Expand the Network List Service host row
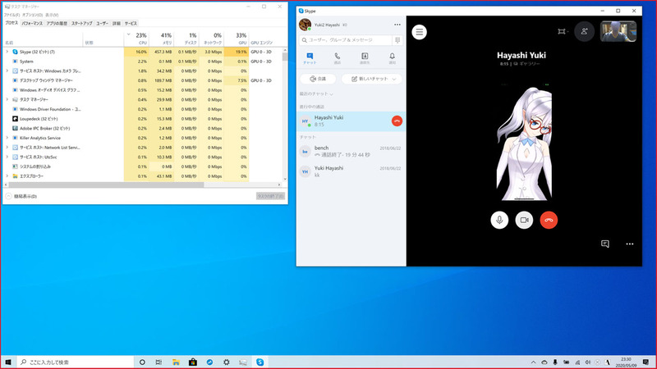 point(7,148)
